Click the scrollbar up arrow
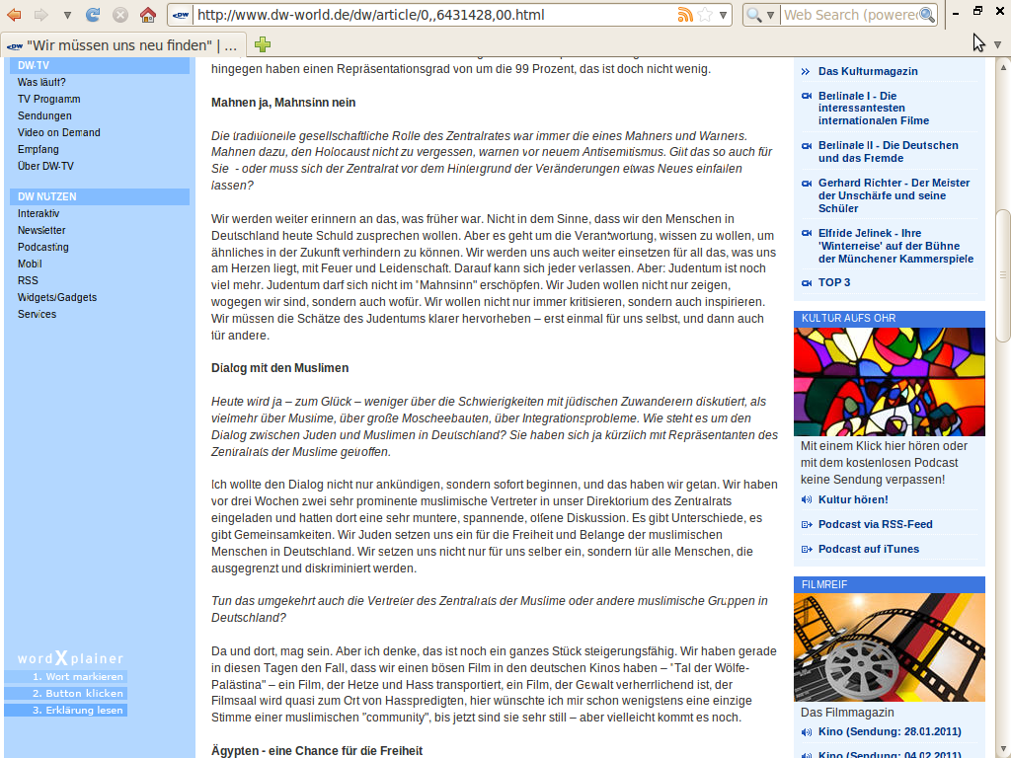 [x=1003, y=66]
